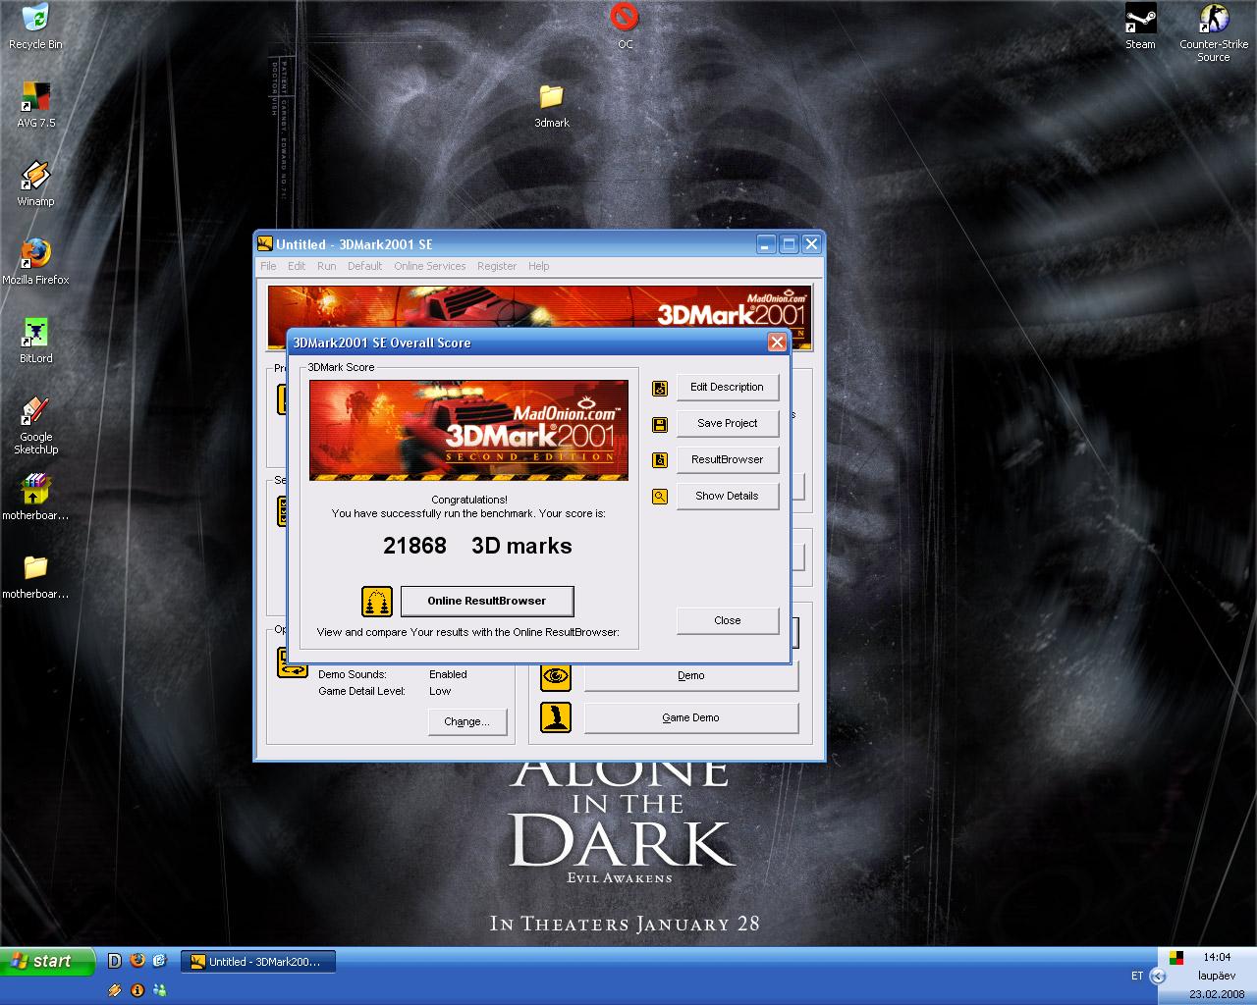Open the Default menu
Viewport: 1257px width, 1005px height.
(x=364, y=266)
